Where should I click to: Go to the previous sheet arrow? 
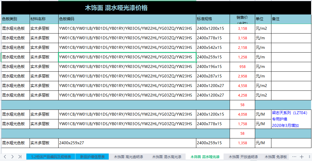[x=5, y=157]
